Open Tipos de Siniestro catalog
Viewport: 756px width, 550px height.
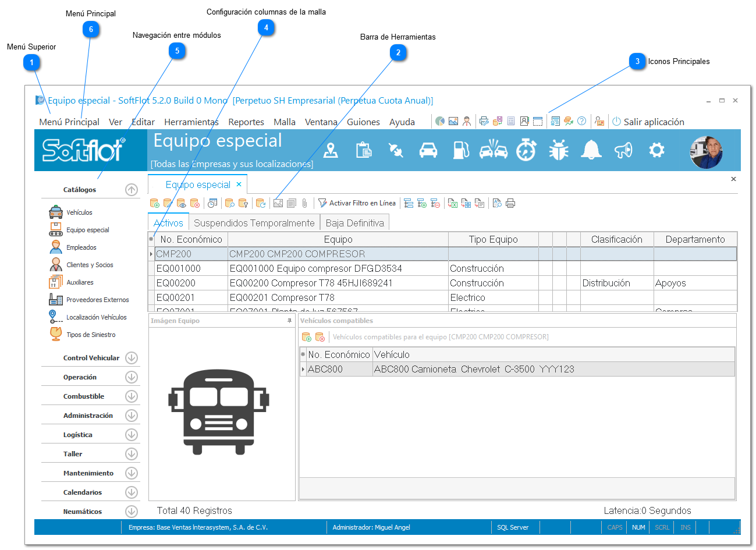click(91, 335)
